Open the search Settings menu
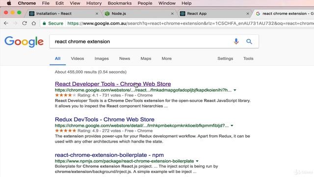 point(225,59)
